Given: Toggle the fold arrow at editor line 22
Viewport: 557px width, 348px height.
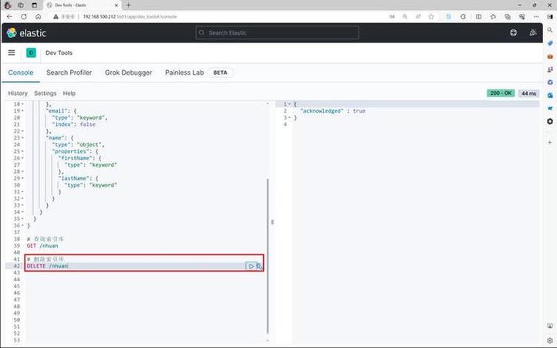Looking at the screenshot, I should click(x=22, y=131).
